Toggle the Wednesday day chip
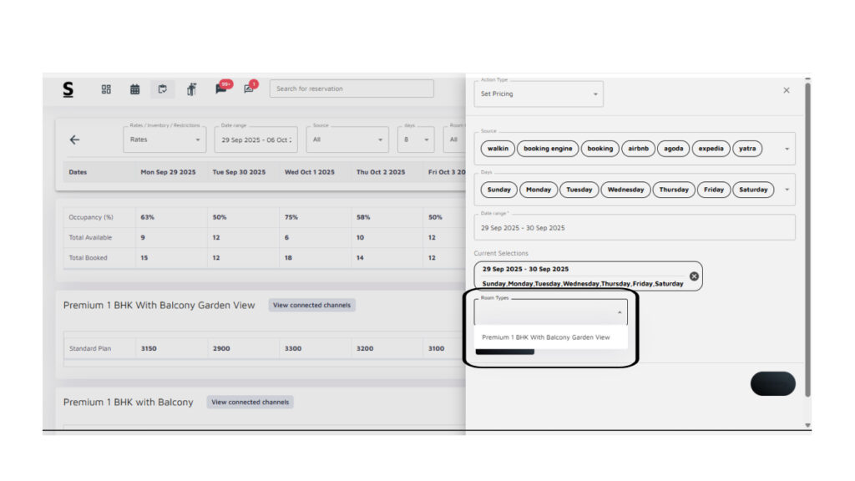The height and width of the screenshot is (481, 855). [625, 190]
